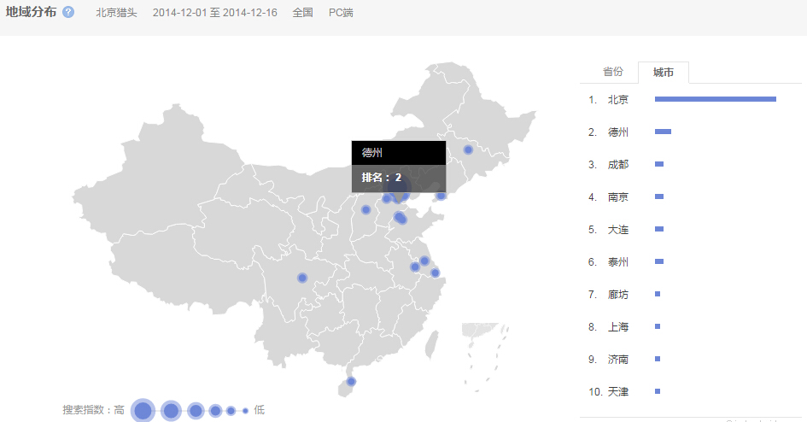The image size is (807, 422).
Task: Click the northeast China bubble on the map
Action: 468,149
